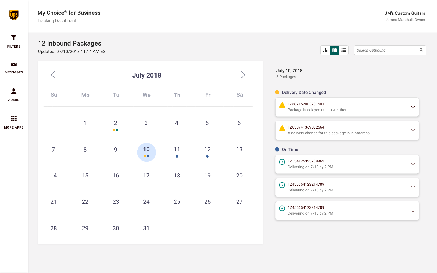Click the search magnifier icon
Screen dimensions: 437x273
click(421, 50)
